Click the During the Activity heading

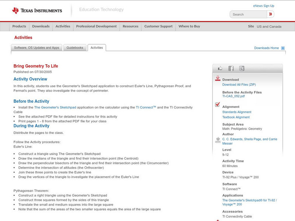click(31, 126)
